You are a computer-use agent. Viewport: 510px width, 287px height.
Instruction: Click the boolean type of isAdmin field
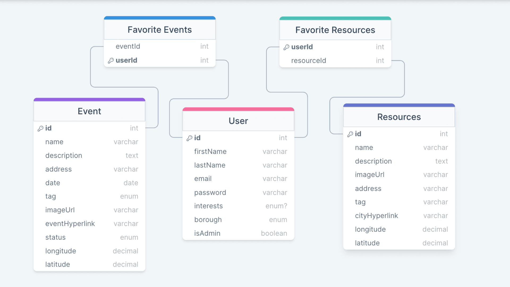pos(274,233)
